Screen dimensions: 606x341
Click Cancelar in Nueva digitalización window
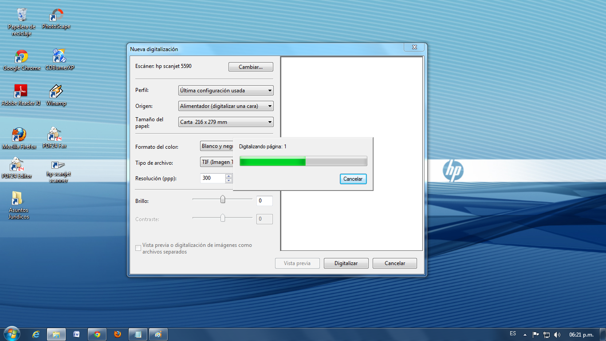(x=395, y=263)
